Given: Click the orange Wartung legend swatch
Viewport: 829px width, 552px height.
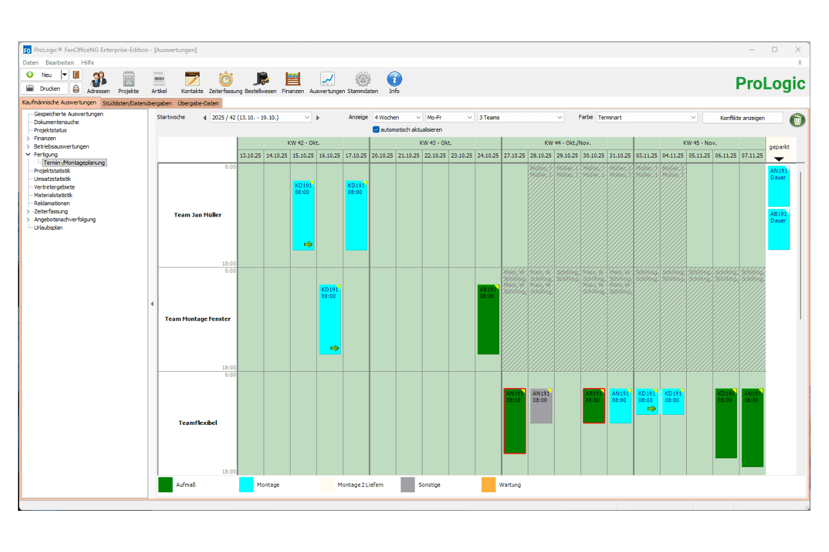Looking at the screenshot, I should point(488,485).
